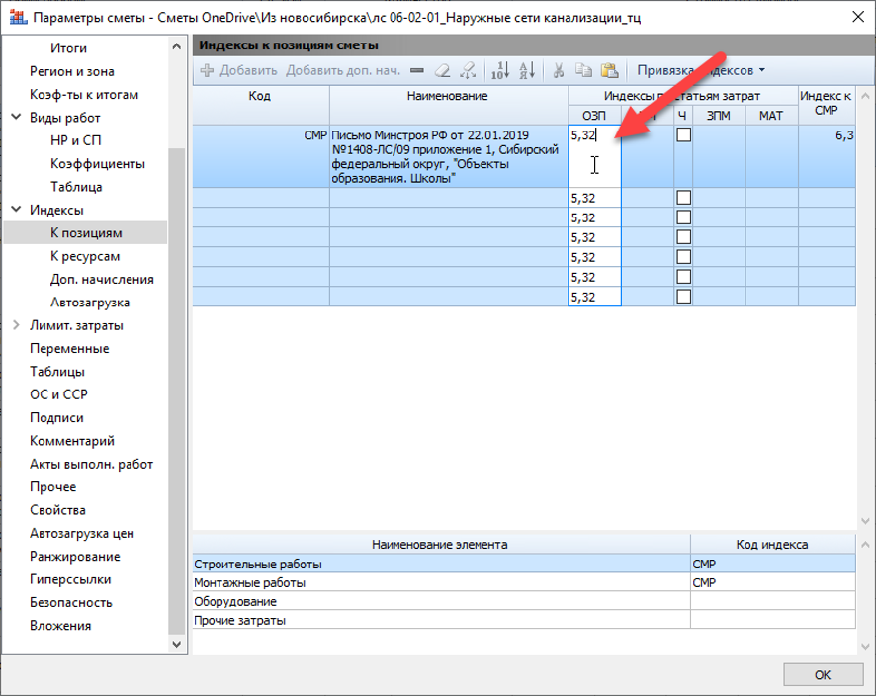Image resolution: width=876 pixels, height=696 pixels.
Task: Click element table scrollbar up arrow
Action: (x=865, y=544)
